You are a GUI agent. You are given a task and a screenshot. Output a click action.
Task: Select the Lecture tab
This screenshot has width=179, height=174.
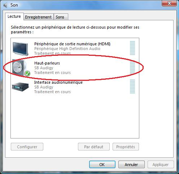(14, 16)
